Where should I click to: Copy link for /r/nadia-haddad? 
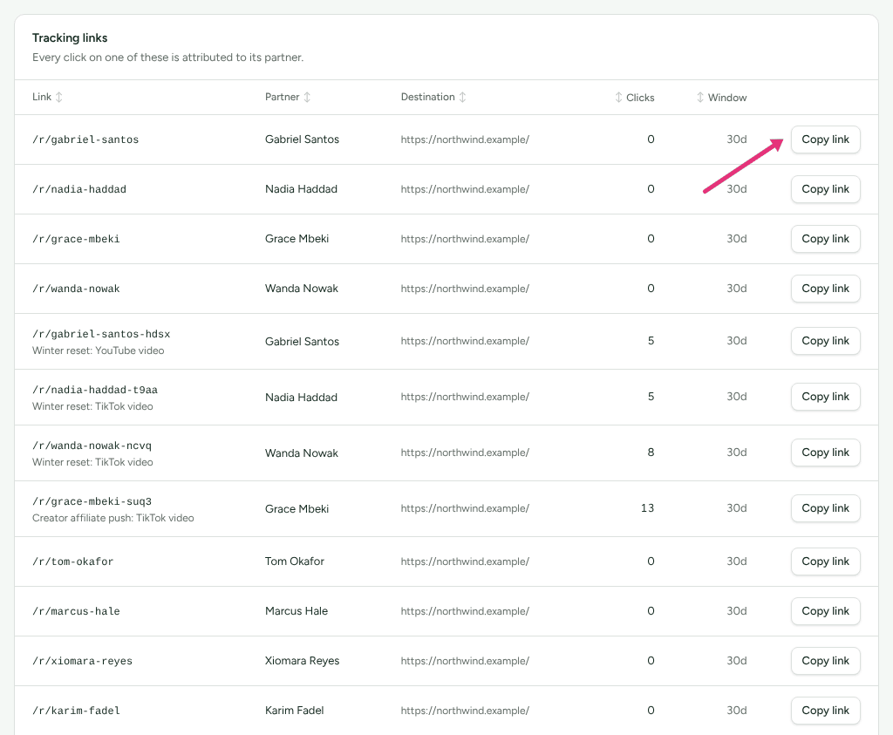(825, 189)
